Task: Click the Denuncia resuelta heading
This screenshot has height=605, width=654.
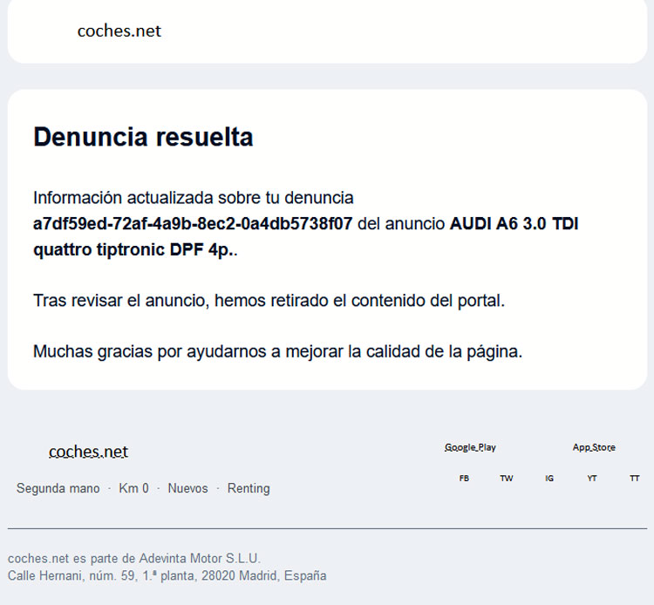Action: [x=143, y=137]
